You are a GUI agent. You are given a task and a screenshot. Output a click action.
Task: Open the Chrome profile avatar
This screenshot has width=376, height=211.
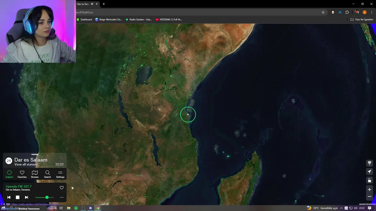[365, 12]
